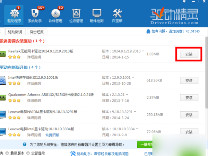Viewport: 208px width, 156px height.
Task: Expand version dropdown for 2.1.0.21
Action: click(127, 95)
